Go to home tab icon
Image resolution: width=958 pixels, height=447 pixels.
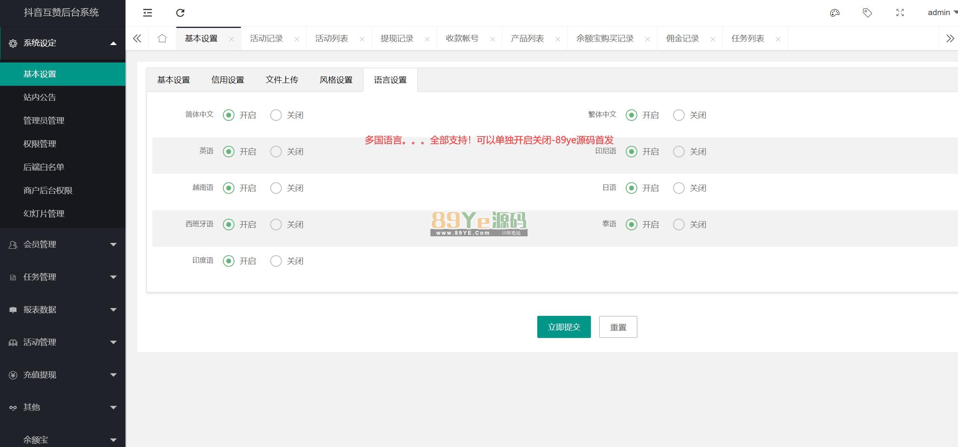(x=162, y=38)
